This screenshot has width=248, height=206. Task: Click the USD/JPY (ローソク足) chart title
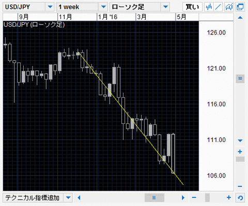click(x=34, y=25)
